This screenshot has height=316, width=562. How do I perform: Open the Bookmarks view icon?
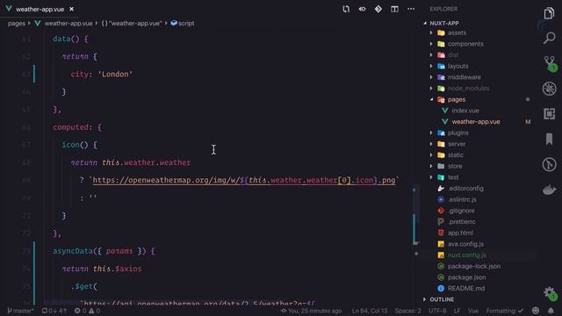tap(549, 139)
